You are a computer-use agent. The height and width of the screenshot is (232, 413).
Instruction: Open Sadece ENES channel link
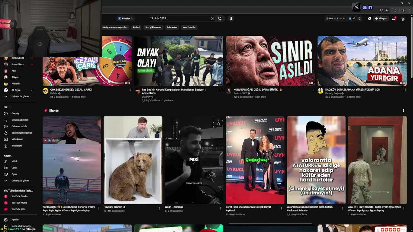[x=240, y=93]
